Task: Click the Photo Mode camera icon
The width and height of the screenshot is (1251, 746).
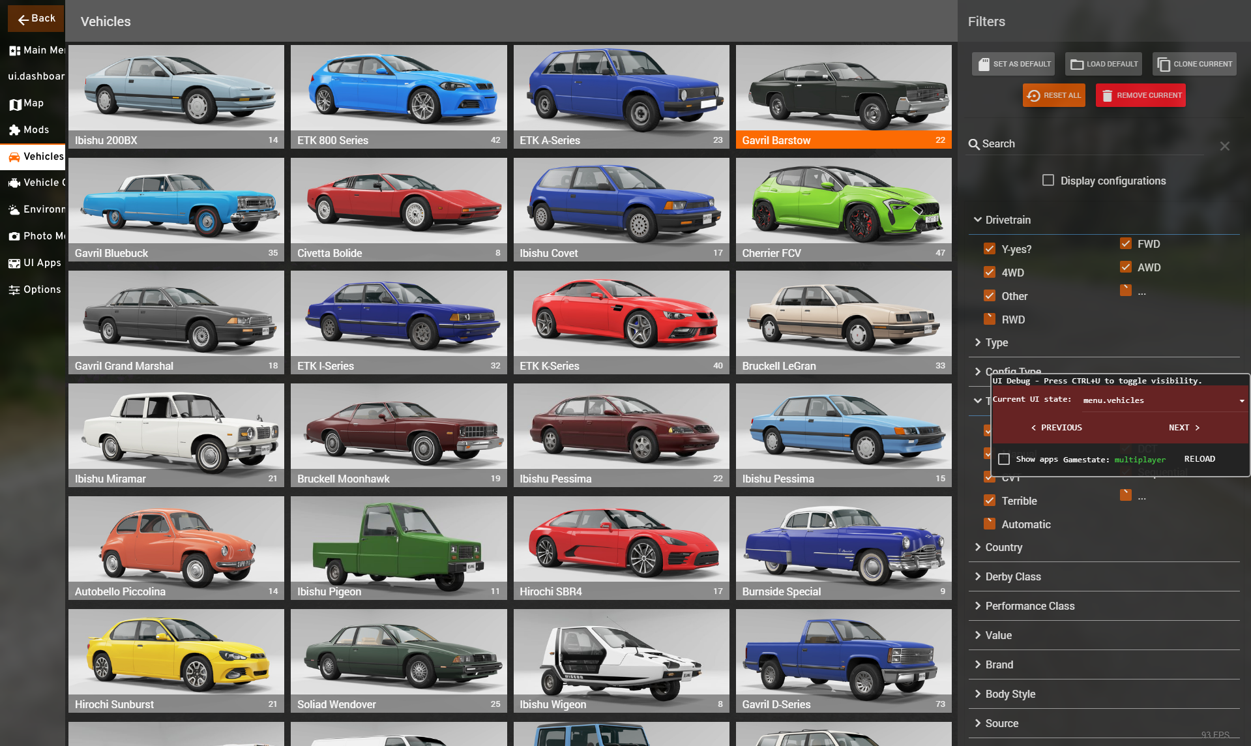Action: [14, 237]
